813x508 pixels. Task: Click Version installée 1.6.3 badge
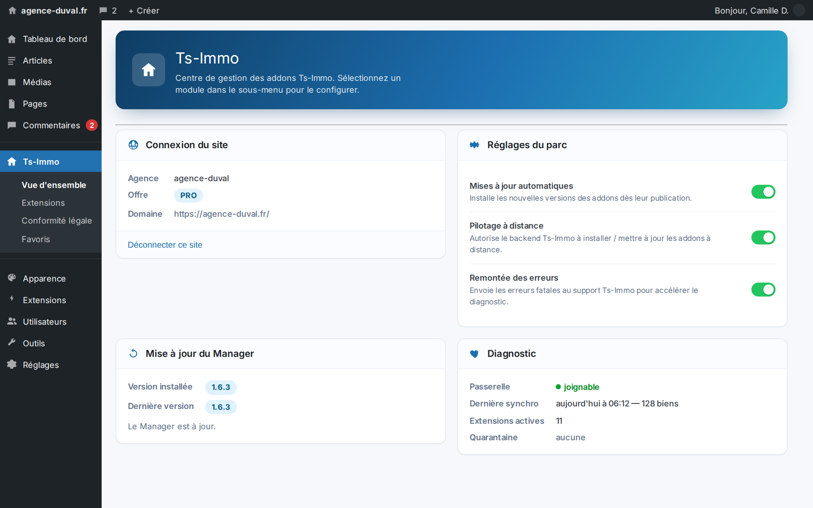[x=221, y=387]
